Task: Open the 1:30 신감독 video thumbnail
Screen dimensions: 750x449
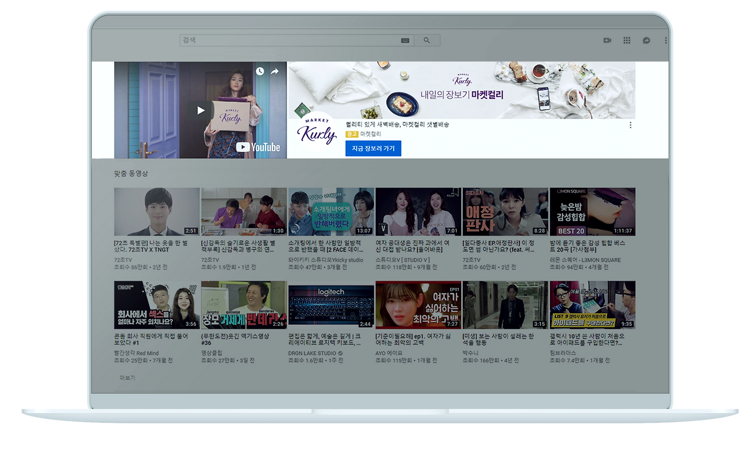Action: coord(244,212)
